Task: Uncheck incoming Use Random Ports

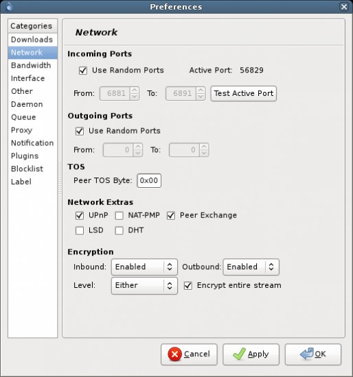Action: [83, 71]
